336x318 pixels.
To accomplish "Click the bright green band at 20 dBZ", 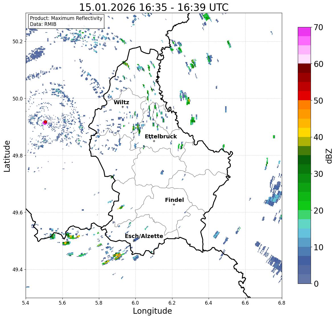I will click(x=304, y=206).
